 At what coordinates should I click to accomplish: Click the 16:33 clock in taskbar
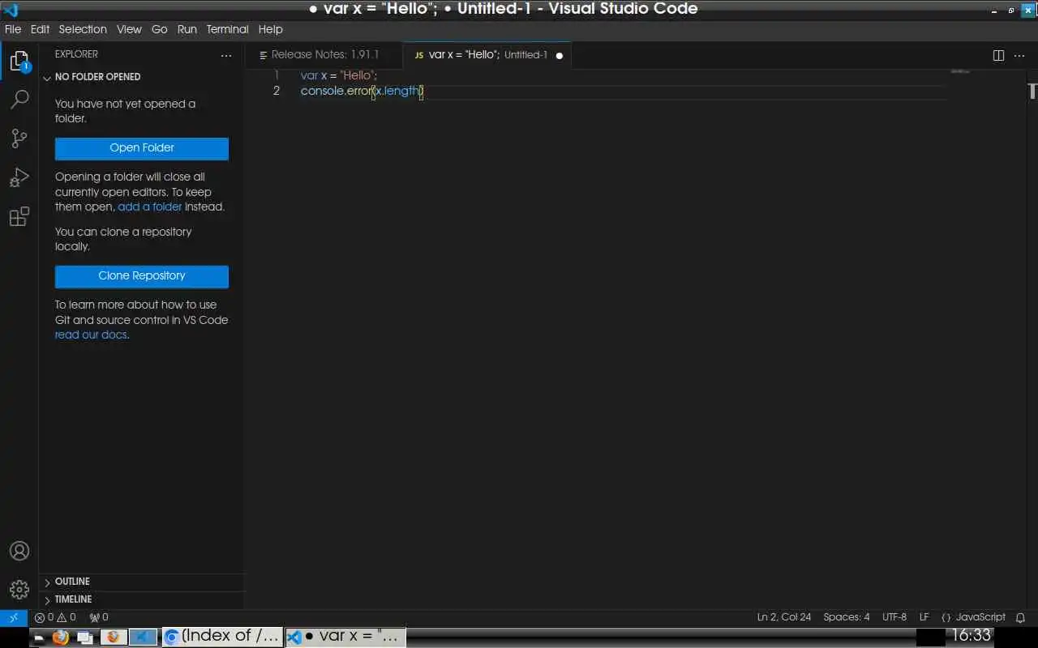(x=971, y=636)
